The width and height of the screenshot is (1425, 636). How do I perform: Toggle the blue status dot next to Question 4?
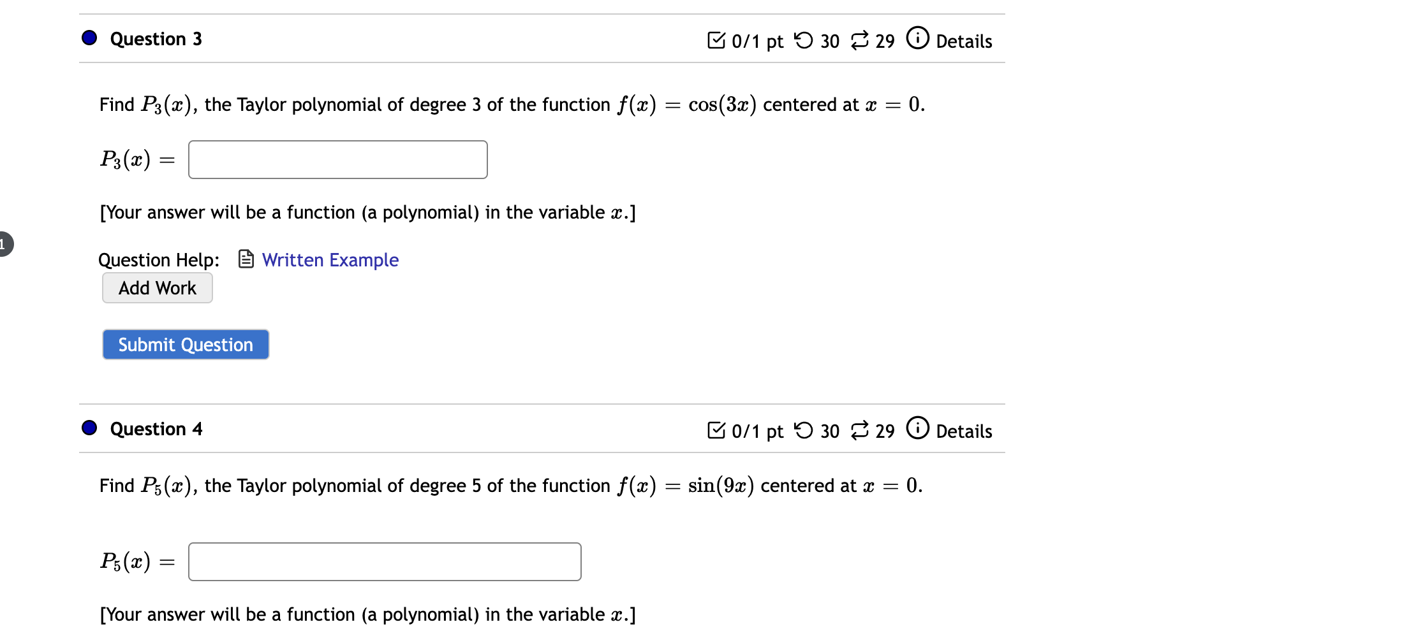89,428
